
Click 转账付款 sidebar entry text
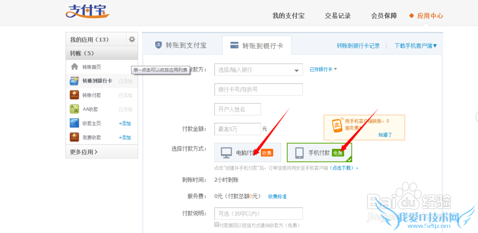coord(91,95)
